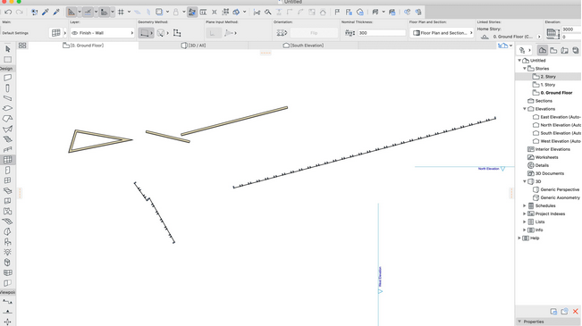Viewport: 582px width, 326px height.
Task: Click the red delete X in Navigator
Action: tap(576, 312)
